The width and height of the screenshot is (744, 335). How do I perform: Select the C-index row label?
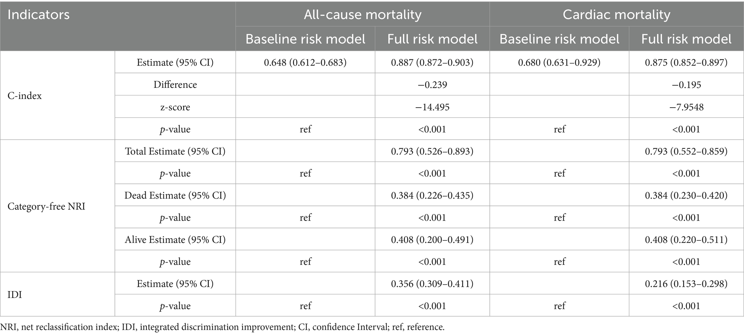click(25, 96)
